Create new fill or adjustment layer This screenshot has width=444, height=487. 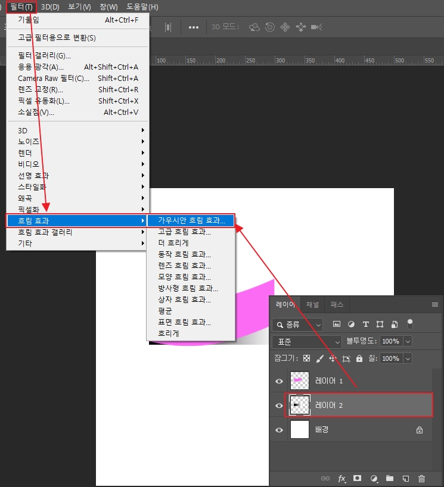click(374, 479)
